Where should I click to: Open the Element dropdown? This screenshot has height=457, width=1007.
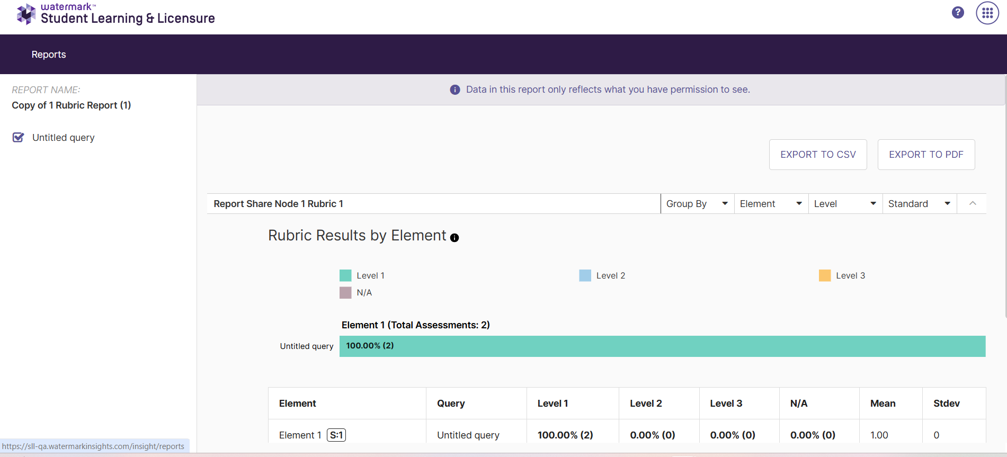click(771, 204)
